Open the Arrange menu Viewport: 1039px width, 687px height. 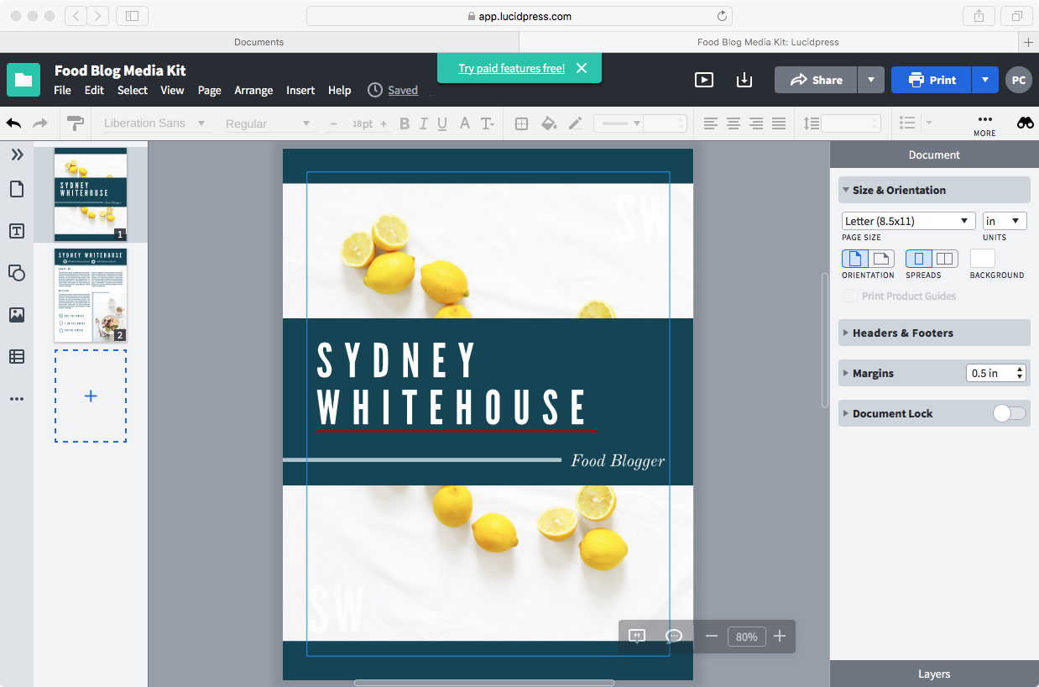point(253,90)
